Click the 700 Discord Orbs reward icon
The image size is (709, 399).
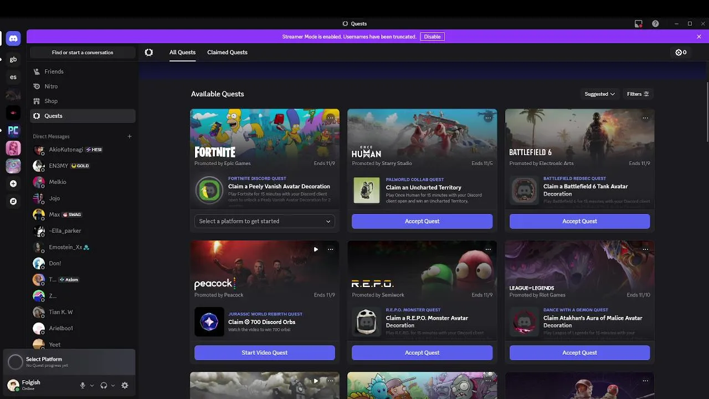pyautogui.click(x=209, y=322)
